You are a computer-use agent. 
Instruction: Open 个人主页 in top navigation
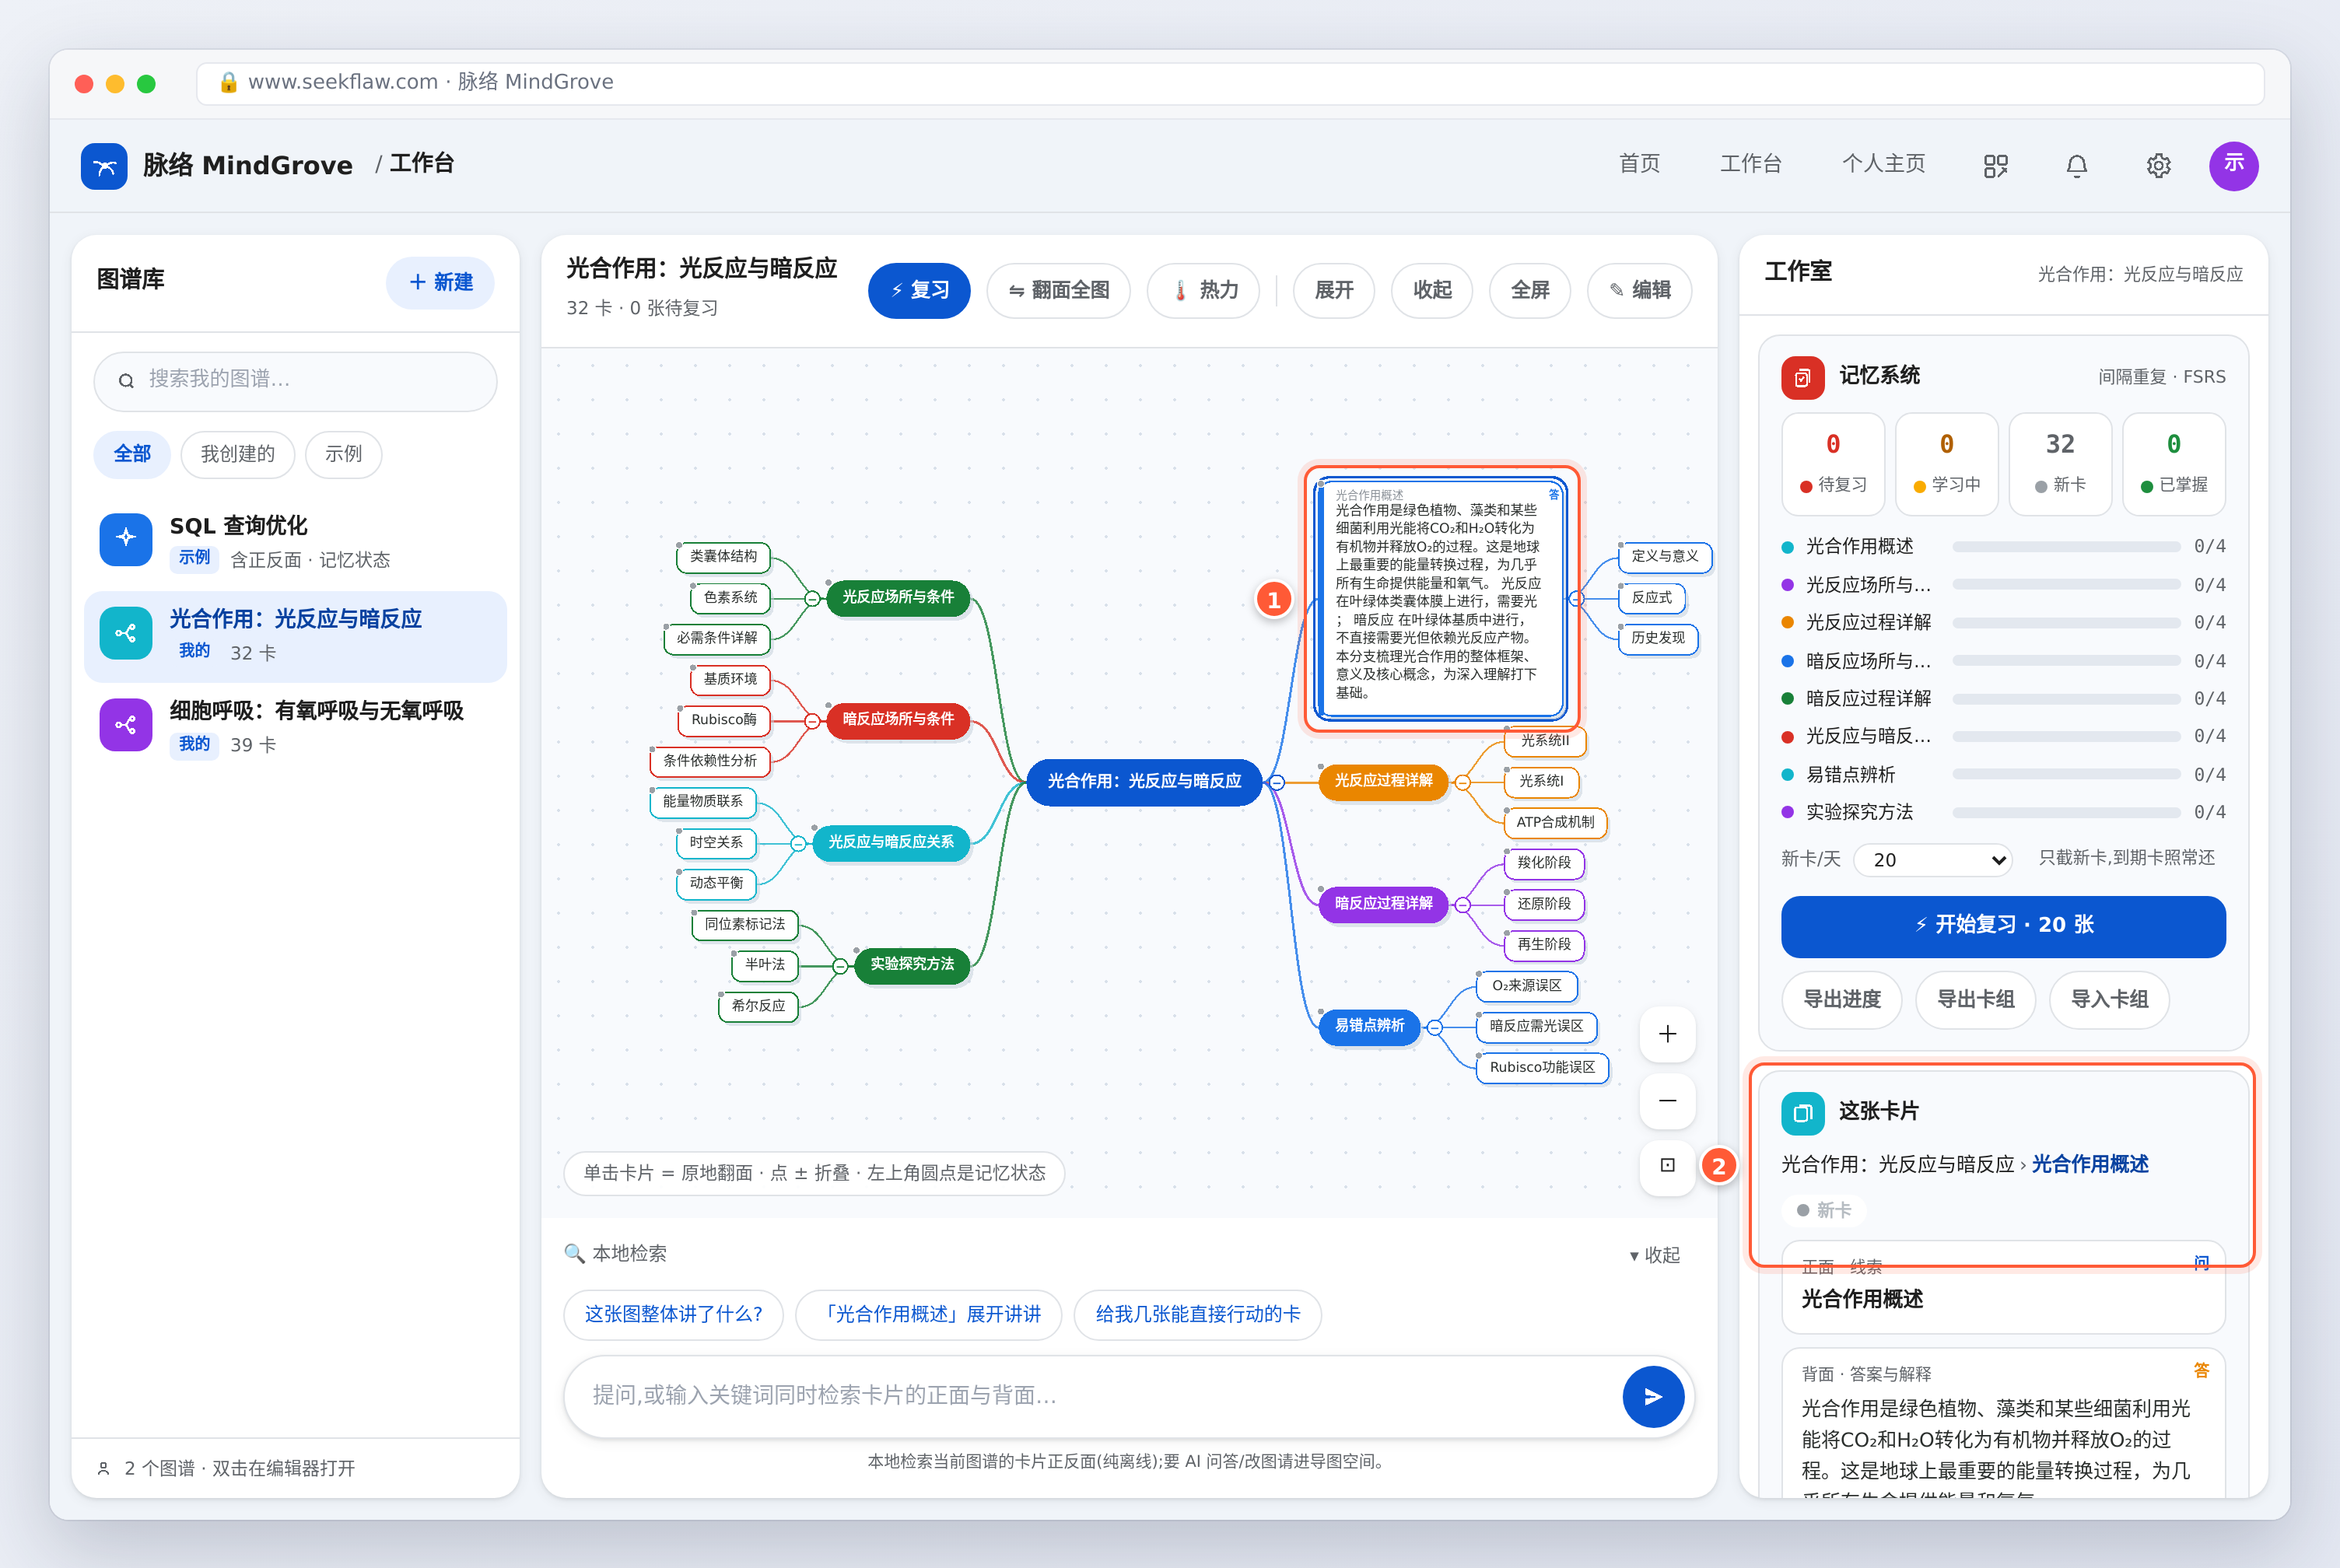[1883, 164]
